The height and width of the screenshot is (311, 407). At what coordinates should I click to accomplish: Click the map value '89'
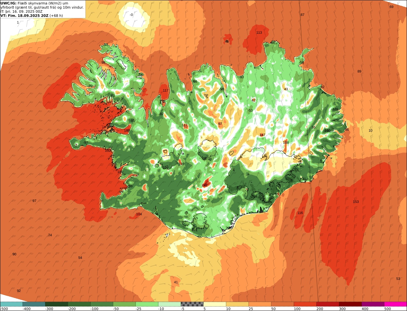click(x=359, y=71)
